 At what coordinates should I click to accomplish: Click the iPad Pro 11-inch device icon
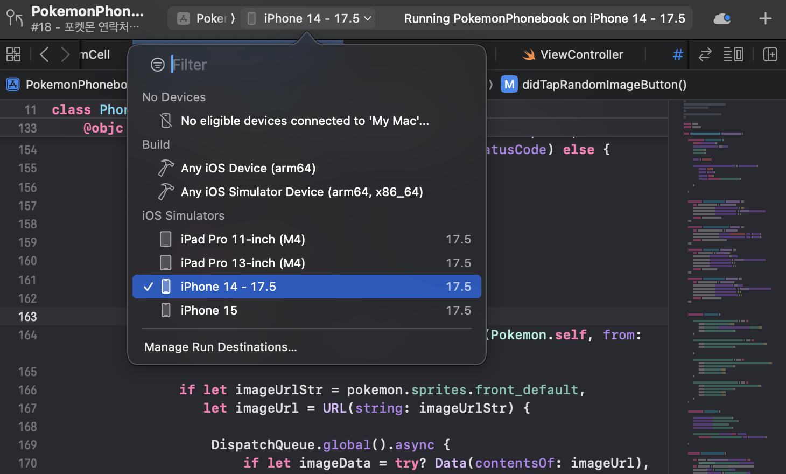coord(166,239)
